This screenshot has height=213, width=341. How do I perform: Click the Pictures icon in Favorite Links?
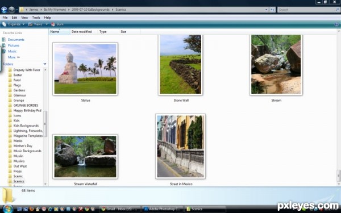(4, 45)
